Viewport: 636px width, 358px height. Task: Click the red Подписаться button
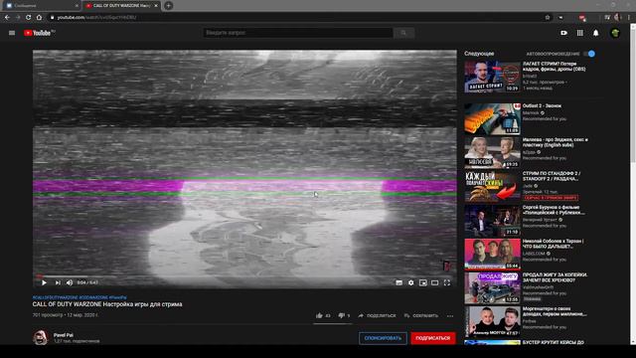433,338
